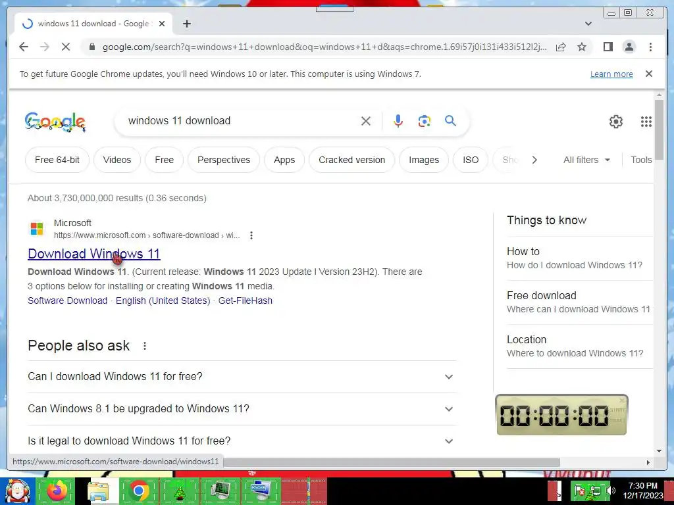Open the Microsoft result options dots

coord(251,235)
